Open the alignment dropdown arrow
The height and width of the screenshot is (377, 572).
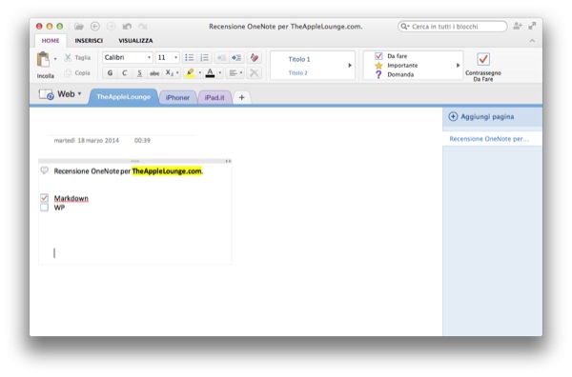[x=241, y=73]
